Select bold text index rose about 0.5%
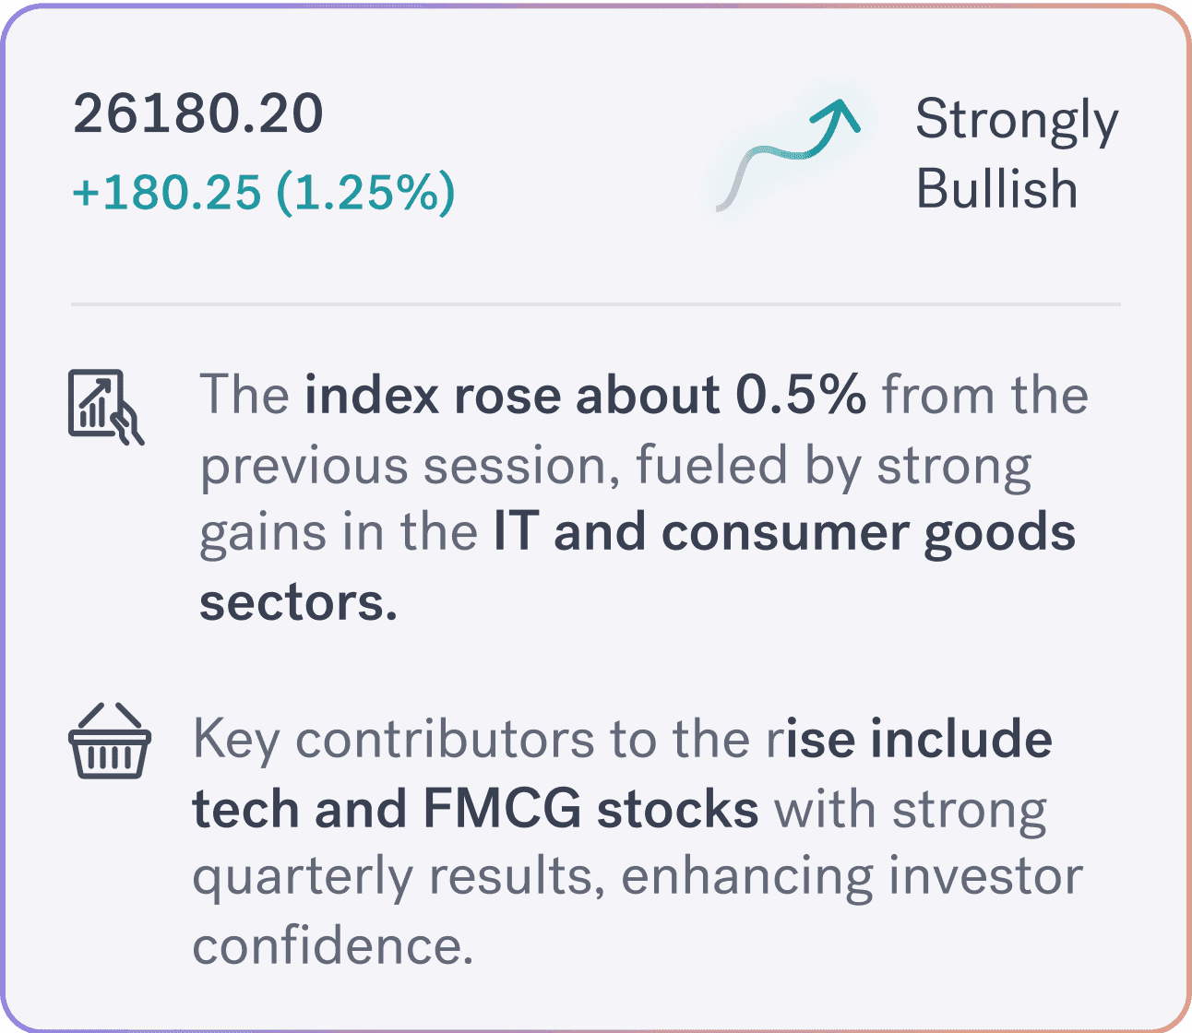 point(586,396)
